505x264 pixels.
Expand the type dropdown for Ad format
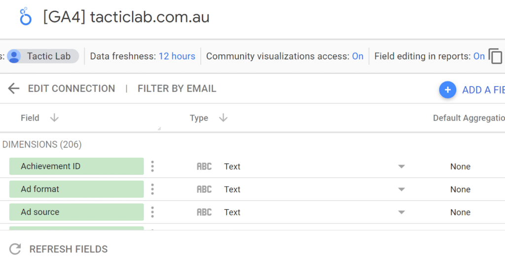401,189
